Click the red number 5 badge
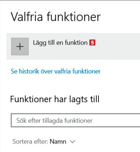Screen dimensions: 140x152 tap(92, 42)
